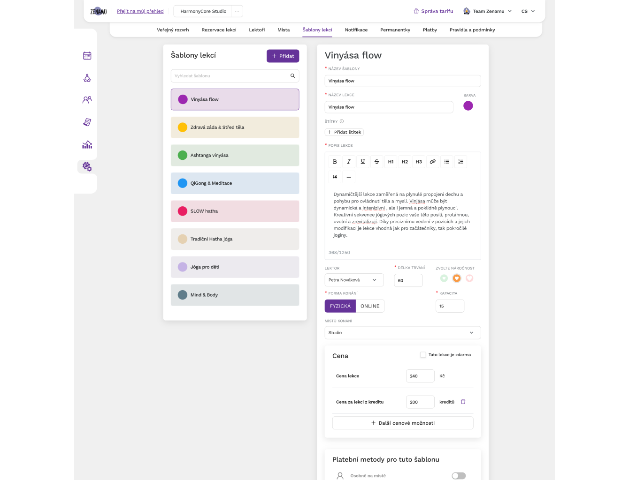Image resolution: width=629 pixels, height=480 pixels.
Task: Select the "Ashtanga vinyása" template
Action: click(235, 155)
